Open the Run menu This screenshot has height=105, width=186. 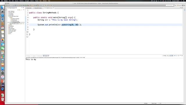coord(41,1)
